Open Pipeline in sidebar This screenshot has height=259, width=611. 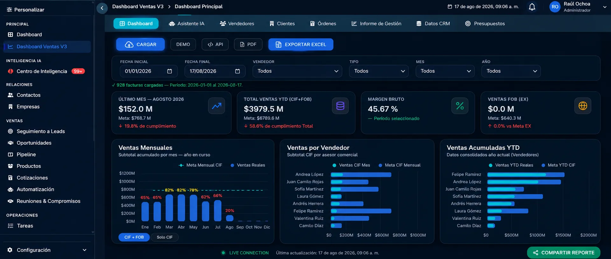pos(46,155)
